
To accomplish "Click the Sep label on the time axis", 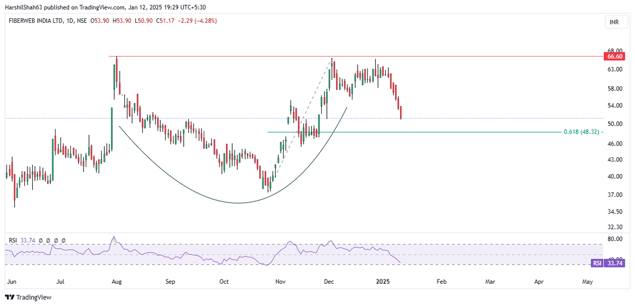I will pos(170,282).
